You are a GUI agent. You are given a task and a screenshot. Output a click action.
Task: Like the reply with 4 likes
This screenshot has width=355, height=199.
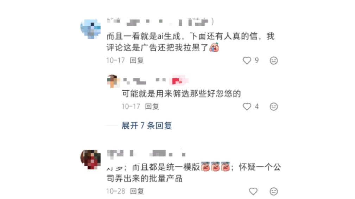click(247, 107)
